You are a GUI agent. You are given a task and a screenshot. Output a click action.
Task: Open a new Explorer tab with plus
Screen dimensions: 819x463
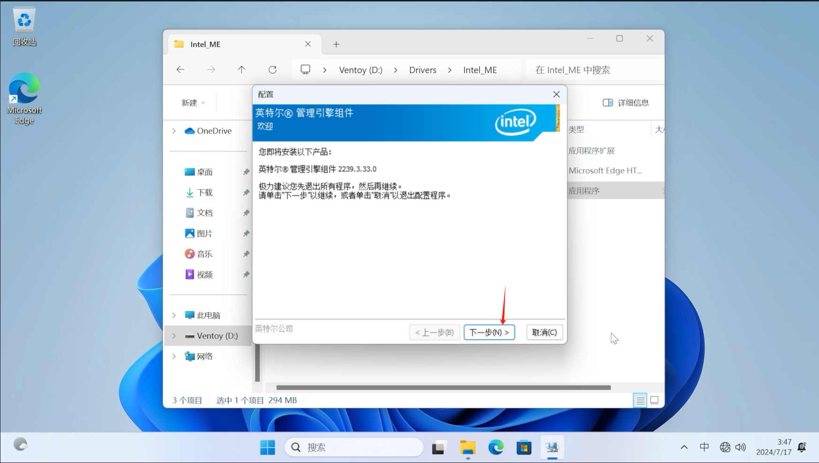(x=336, y=44)
